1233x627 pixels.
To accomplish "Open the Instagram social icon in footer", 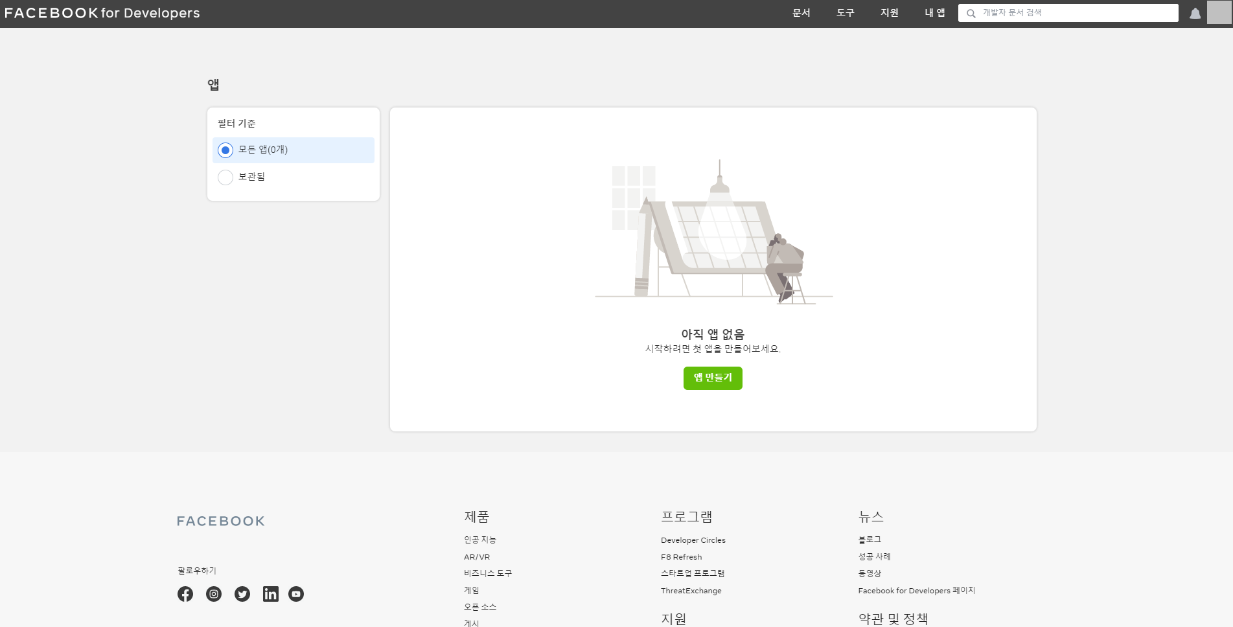I will point(214,594).
